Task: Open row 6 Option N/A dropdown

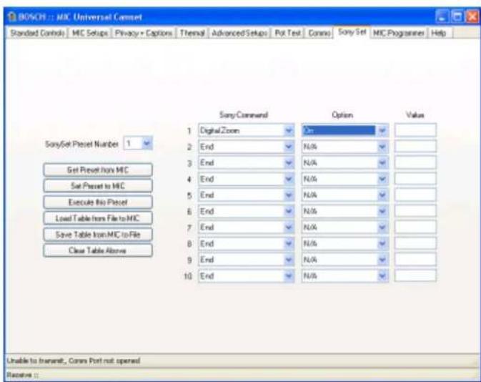Action: (x=345, y=211)
